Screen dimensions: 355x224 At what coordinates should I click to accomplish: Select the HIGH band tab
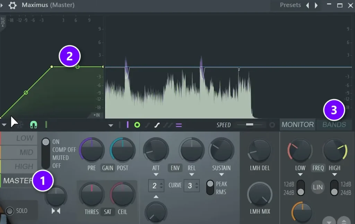tap(19, 166)
